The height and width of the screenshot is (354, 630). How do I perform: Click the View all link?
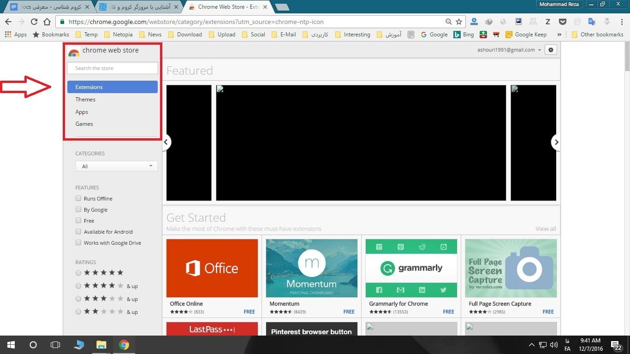click(x=546, y=229)
